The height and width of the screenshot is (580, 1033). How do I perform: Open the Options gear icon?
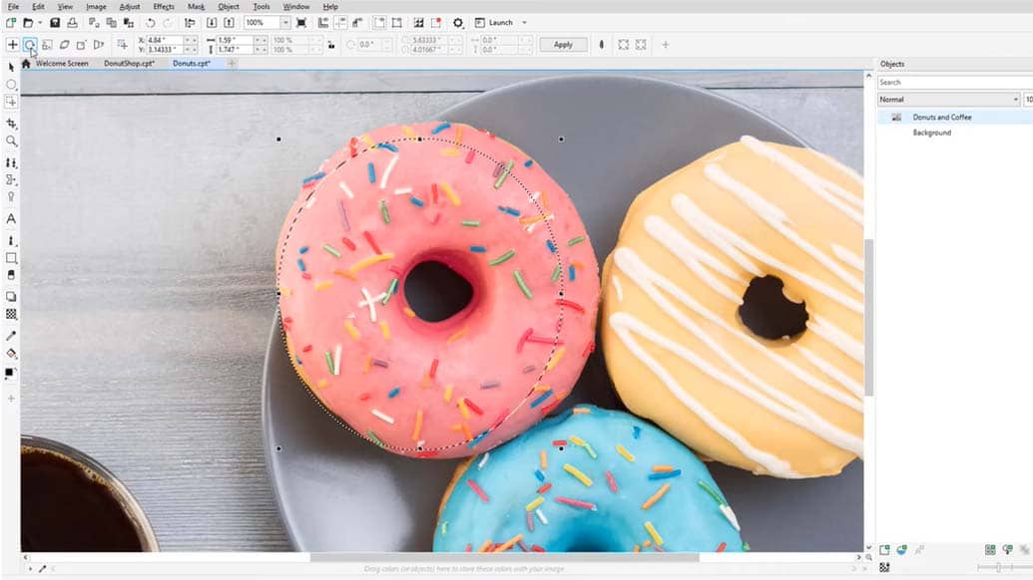[458, 22]
